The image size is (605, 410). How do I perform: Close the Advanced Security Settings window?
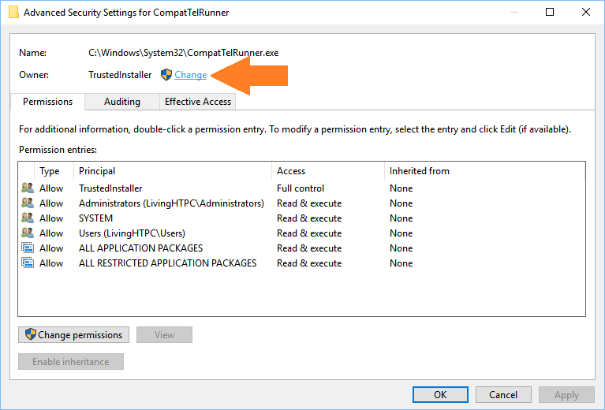pyautogui.click(x=586, y=12)
